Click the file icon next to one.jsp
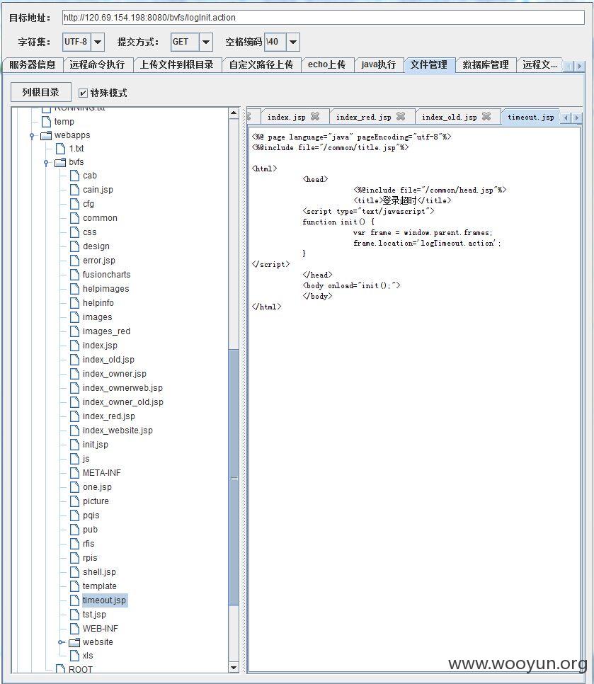The width and height of the screenshot is (594, 684). click(74, 487)
